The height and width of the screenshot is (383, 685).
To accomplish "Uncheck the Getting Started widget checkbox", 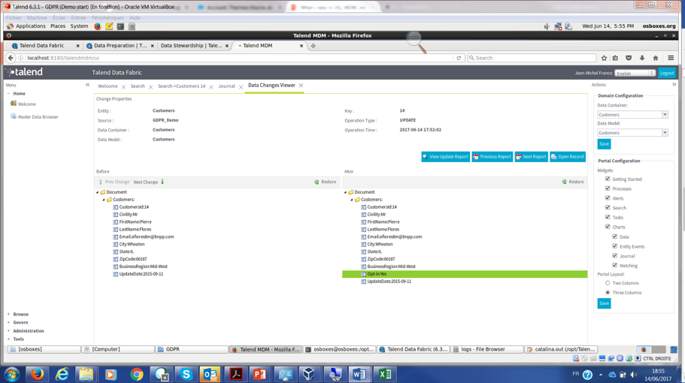I will [x=608, y=179].
